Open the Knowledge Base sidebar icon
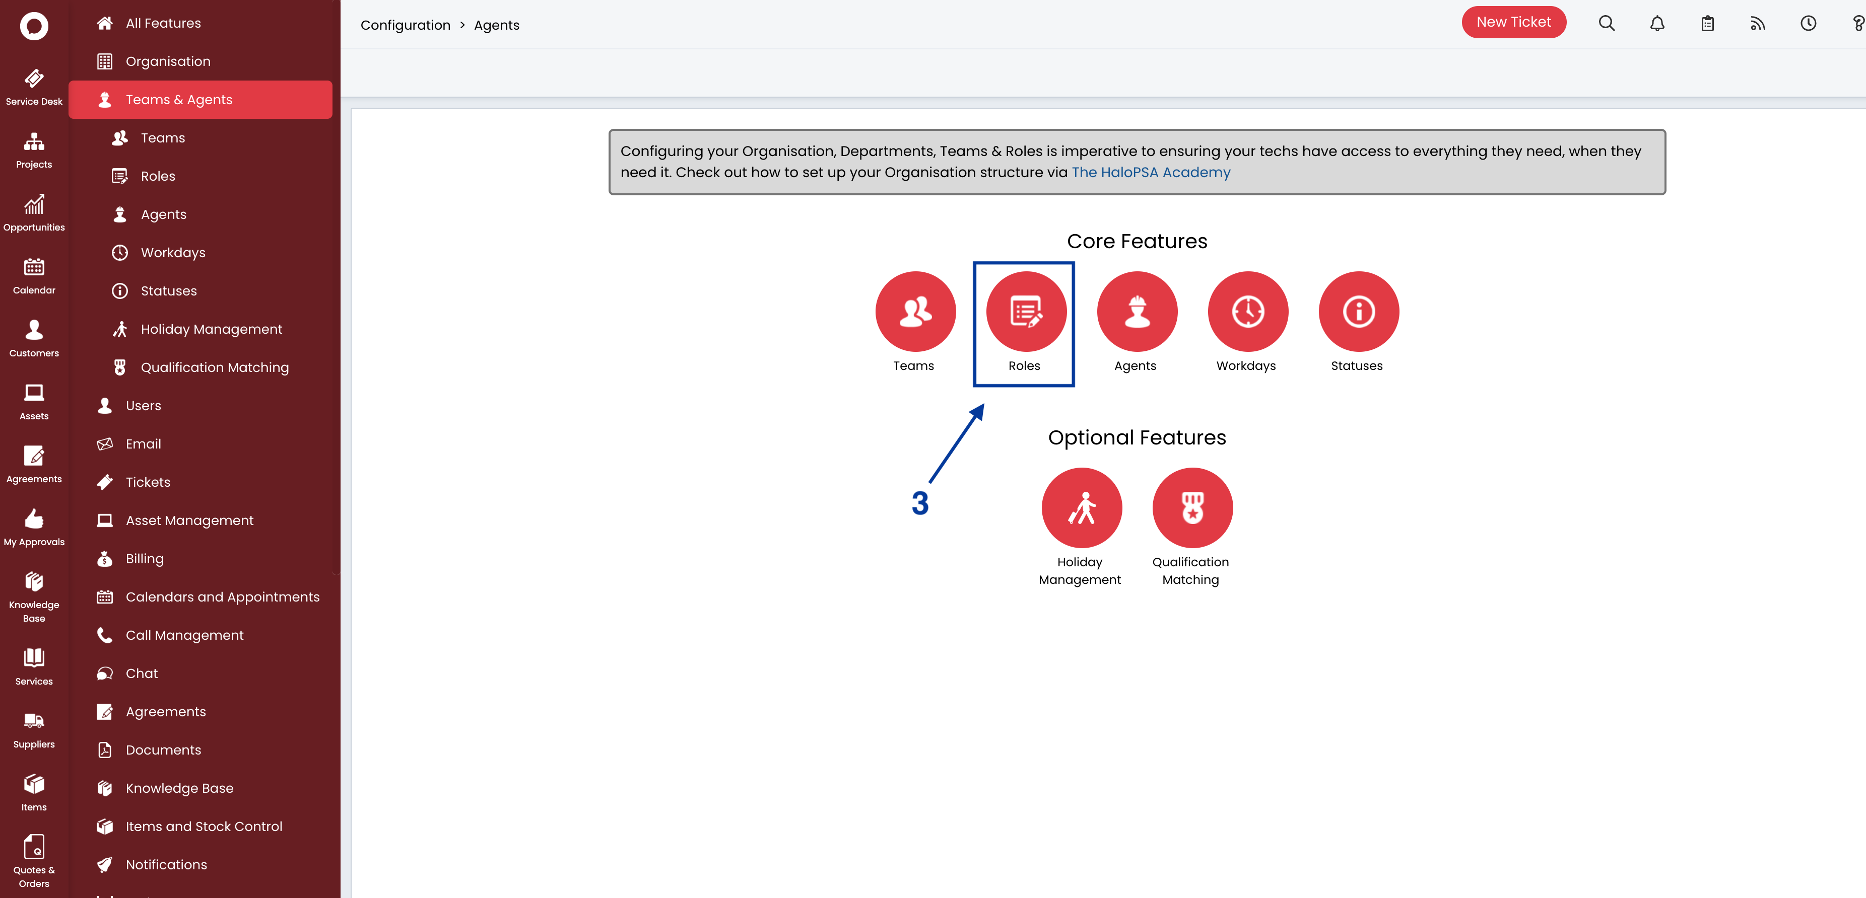This screenshot has height=898, width=1866. point(34,590)
